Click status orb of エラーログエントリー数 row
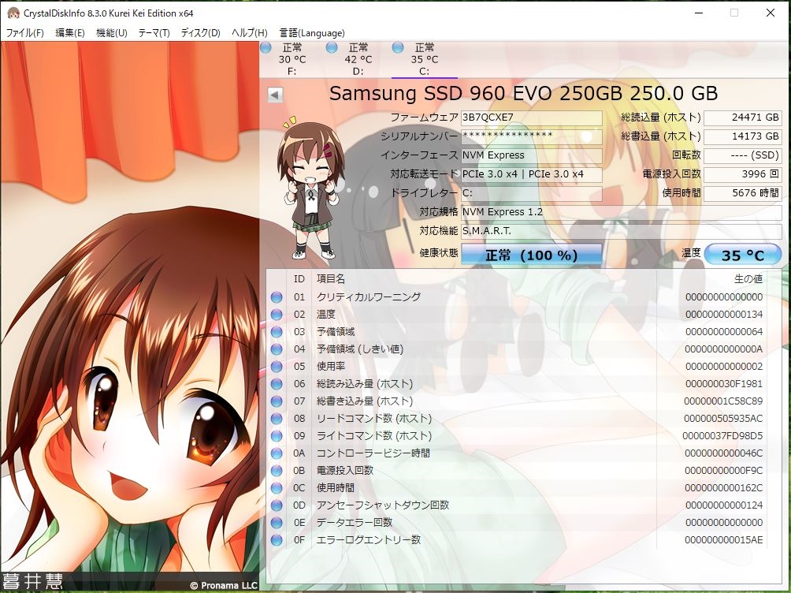 click(277, 540)
